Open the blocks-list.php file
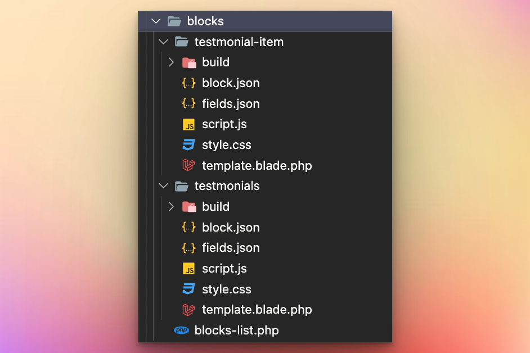 point(236,331)
